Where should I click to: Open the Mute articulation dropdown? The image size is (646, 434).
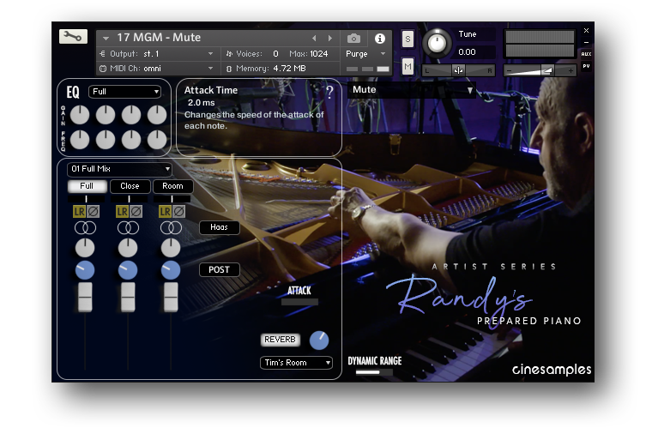point(412,90)
